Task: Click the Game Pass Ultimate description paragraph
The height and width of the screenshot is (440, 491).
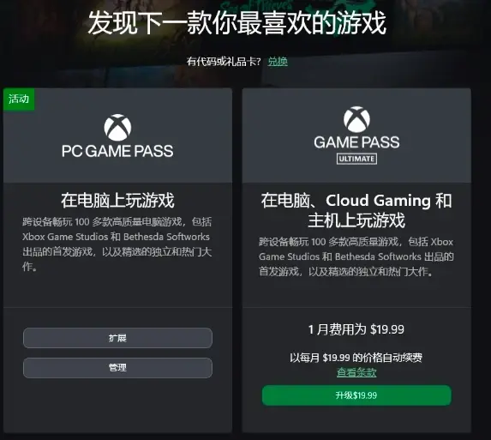Action: point(356,256)
